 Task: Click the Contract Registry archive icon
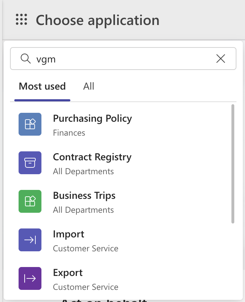click(30, 163)
